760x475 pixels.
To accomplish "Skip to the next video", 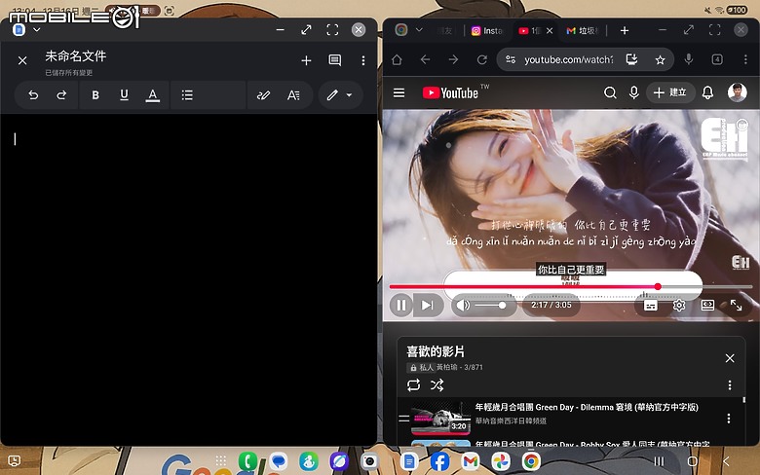I will coord(428,305).
